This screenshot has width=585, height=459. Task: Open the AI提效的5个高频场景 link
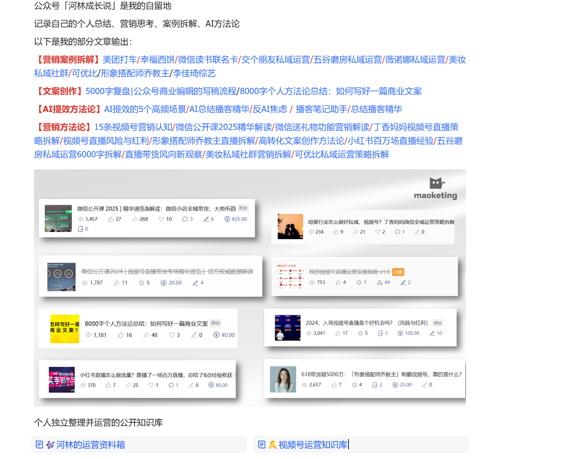(x=145, y=109)
